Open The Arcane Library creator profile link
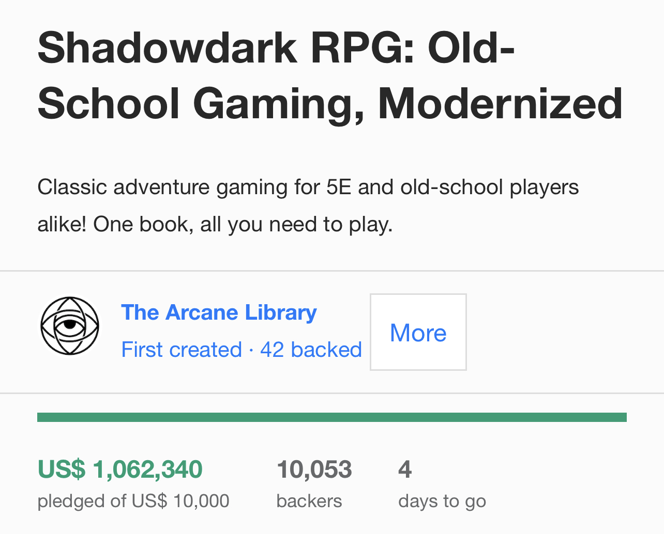 [x=219, y=312]
